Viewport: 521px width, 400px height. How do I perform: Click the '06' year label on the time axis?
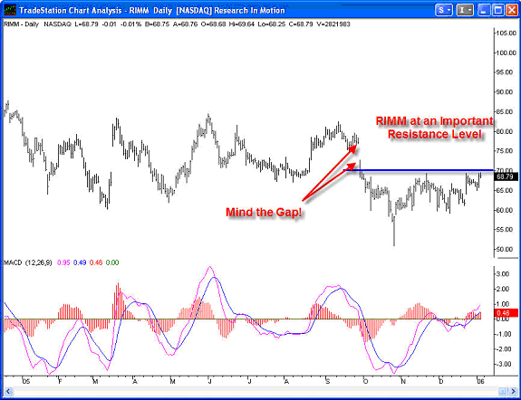(480, 381)
